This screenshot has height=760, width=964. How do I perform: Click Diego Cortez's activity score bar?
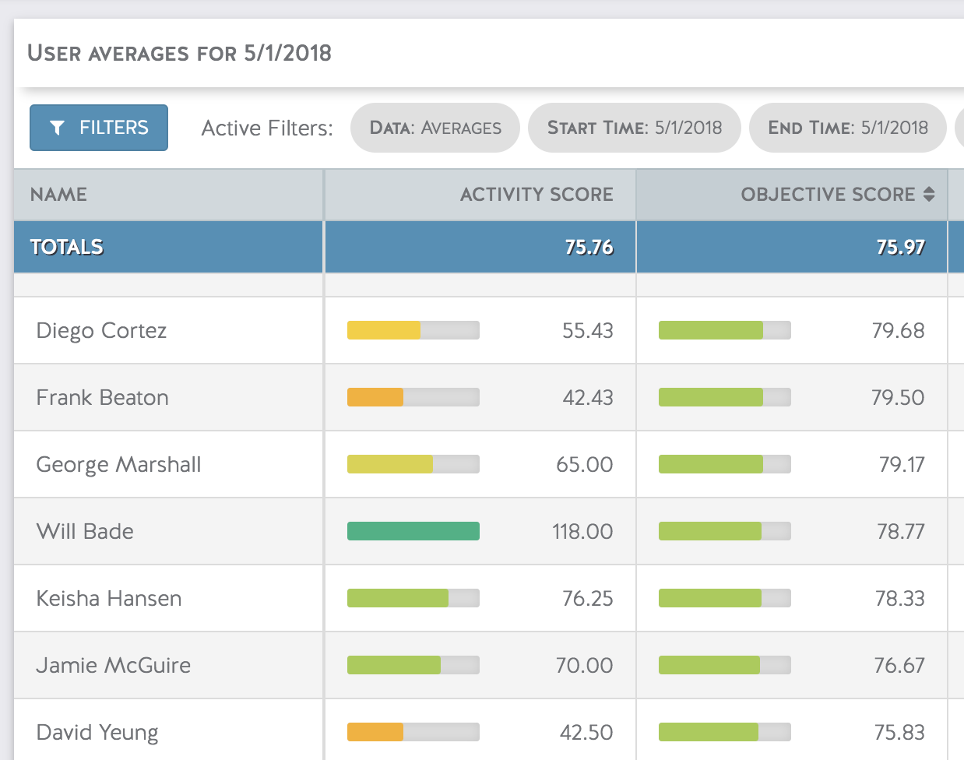[413, 330]
